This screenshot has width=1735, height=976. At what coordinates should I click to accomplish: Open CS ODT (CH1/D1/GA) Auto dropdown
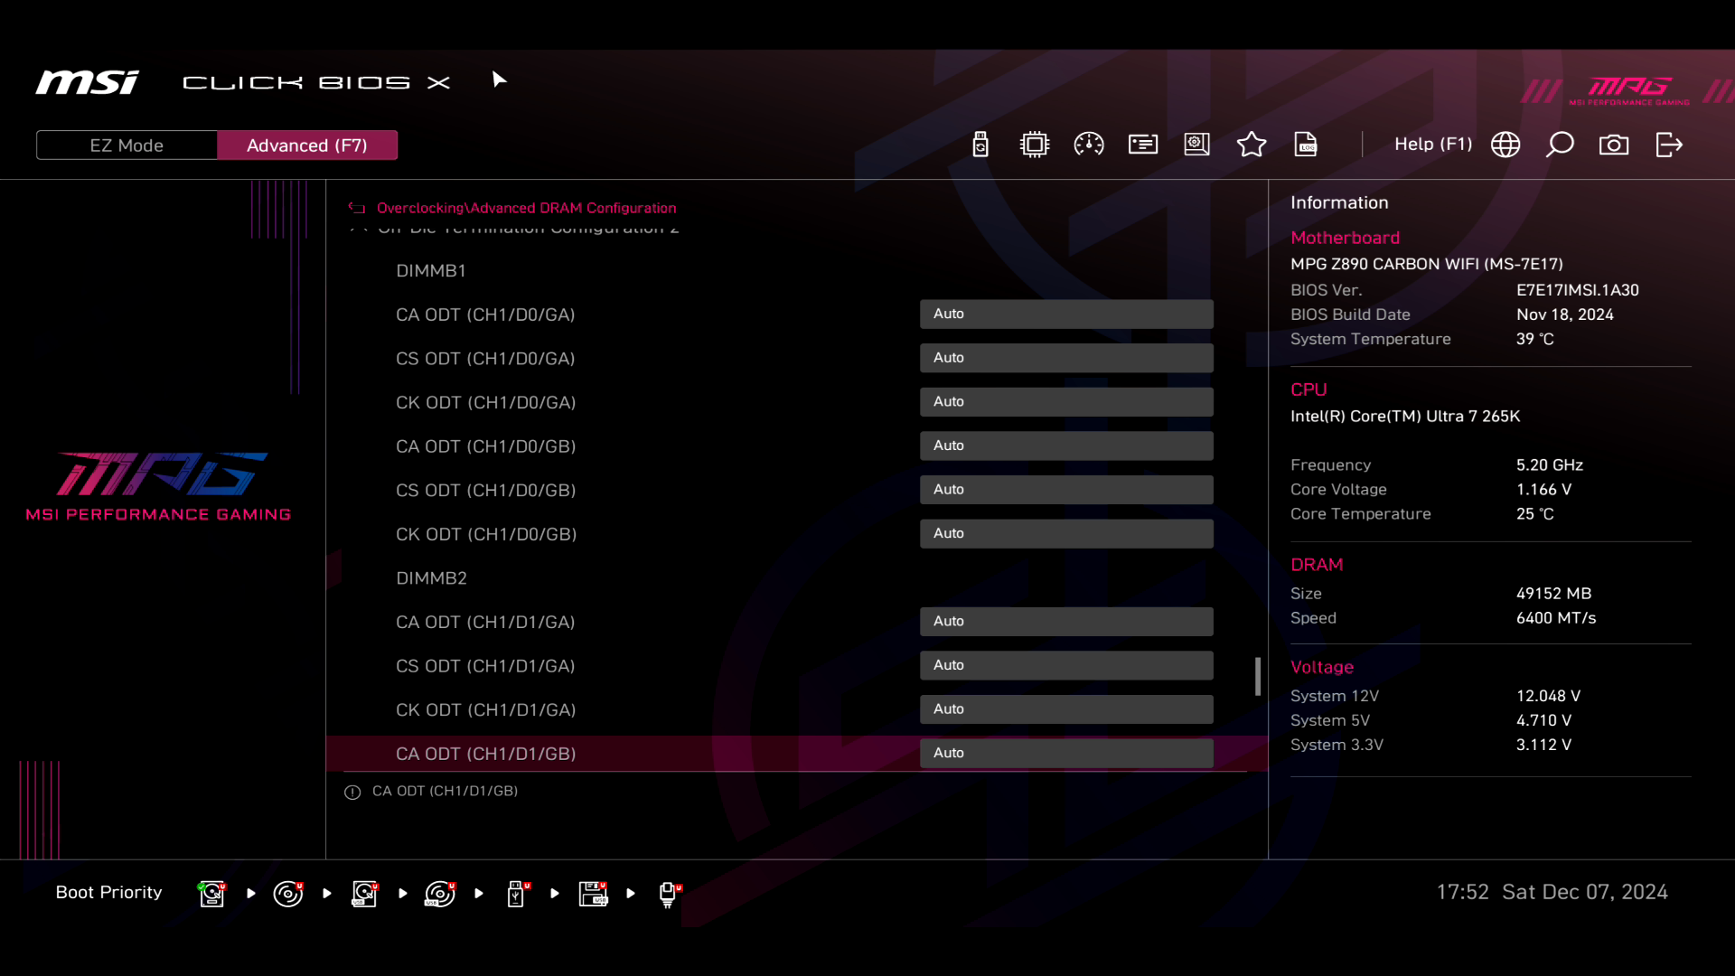[x=1065, y=665]
